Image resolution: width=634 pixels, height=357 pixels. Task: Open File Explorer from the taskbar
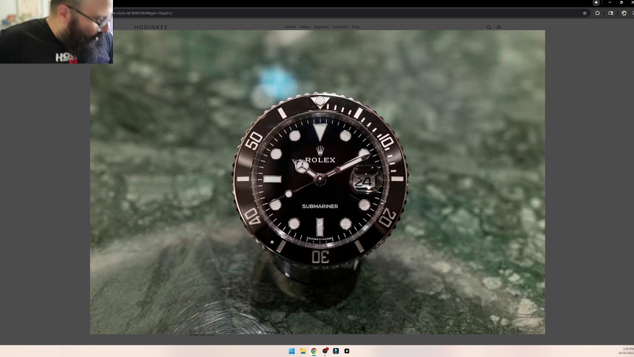click(x=303, y=351)
